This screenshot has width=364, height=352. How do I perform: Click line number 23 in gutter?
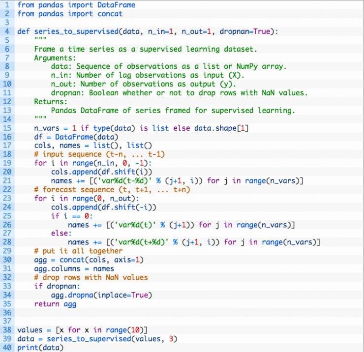pyautogui.click(x=7, y=199)
